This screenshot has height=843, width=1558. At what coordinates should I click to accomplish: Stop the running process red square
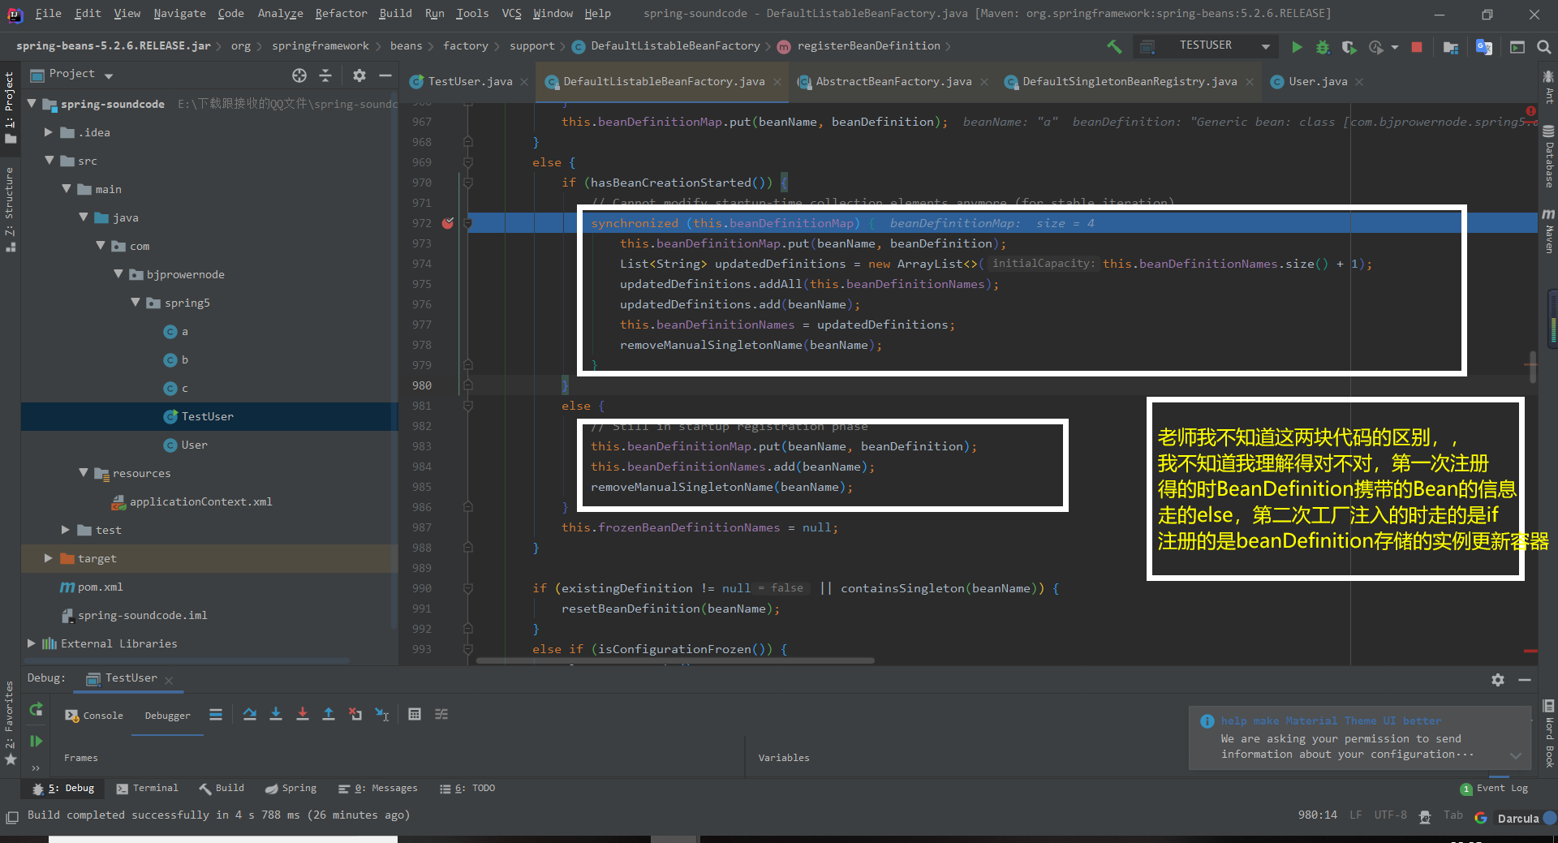1417,47
